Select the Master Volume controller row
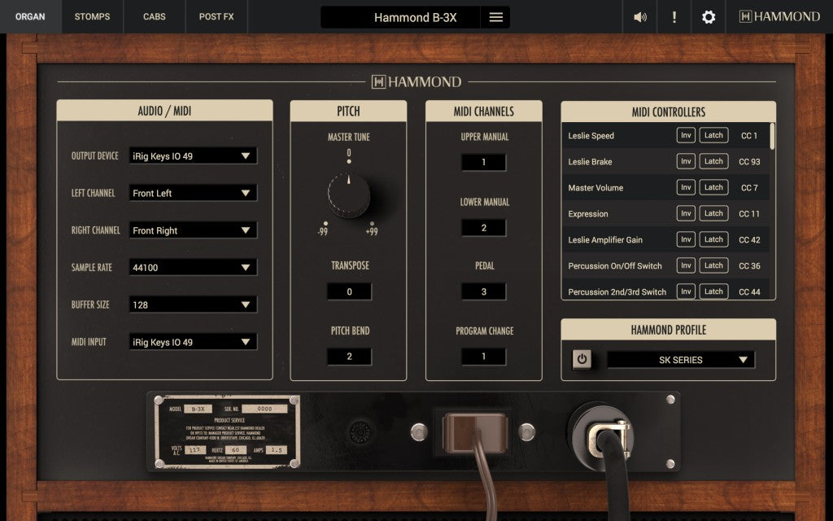Viewport: 833px width, 521px height. 665,188
